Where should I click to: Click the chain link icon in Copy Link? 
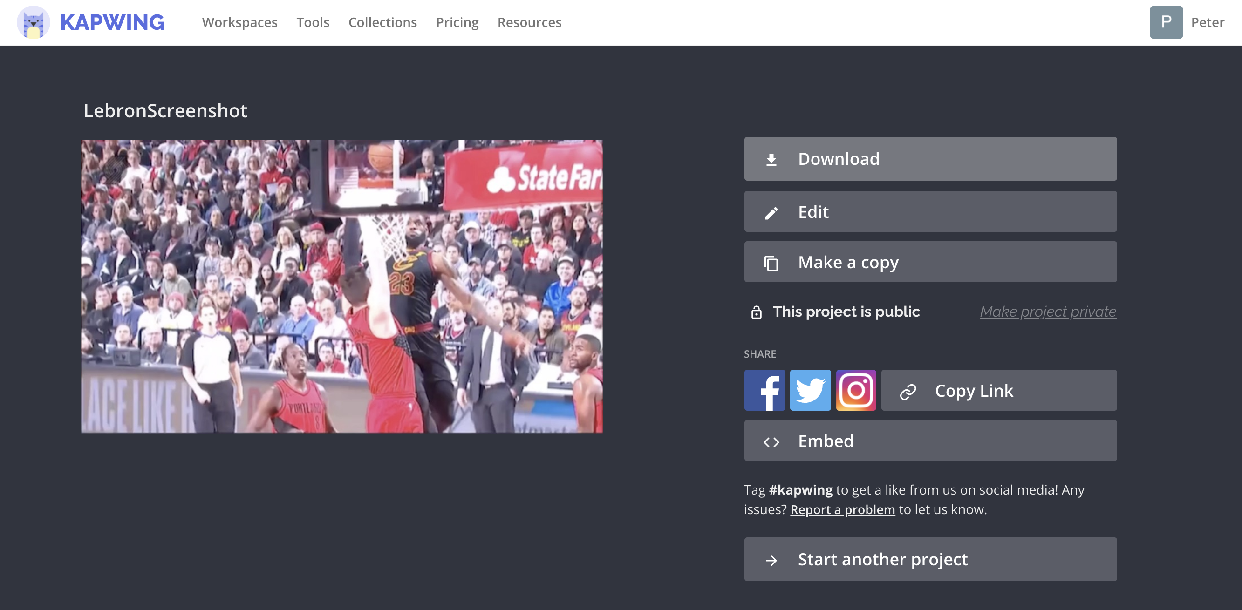(908, 390)
